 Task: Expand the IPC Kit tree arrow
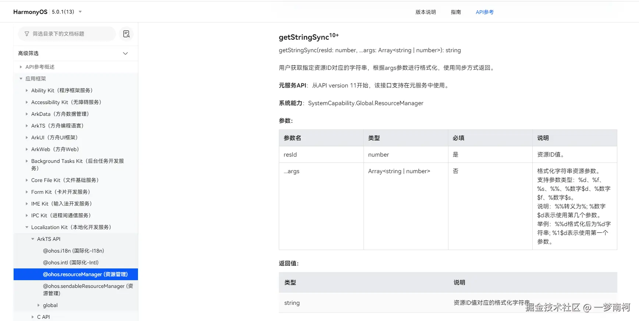pos(26,215)
